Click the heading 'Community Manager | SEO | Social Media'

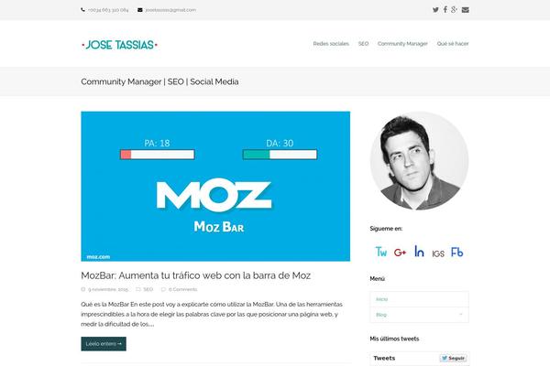[159, 81]
